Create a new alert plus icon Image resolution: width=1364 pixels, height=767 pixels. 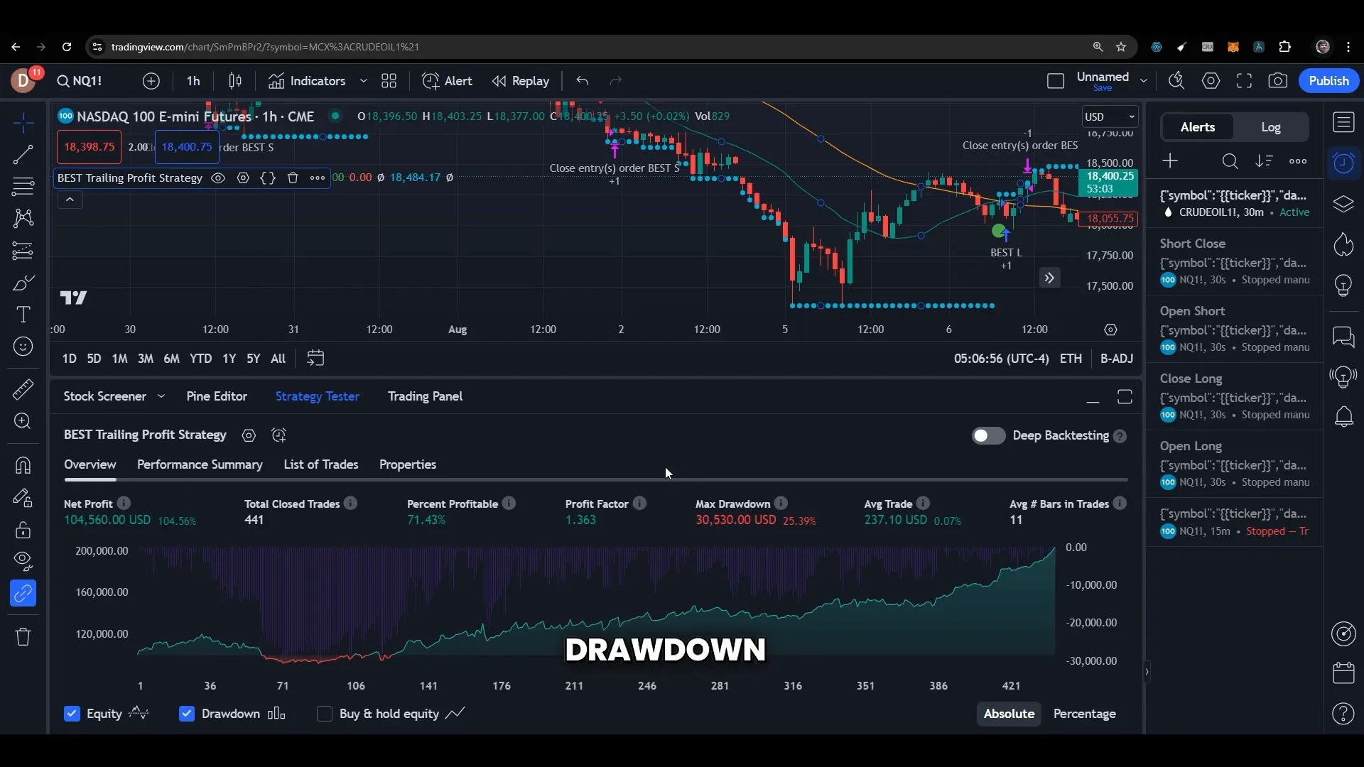[x=1170, y=161]
